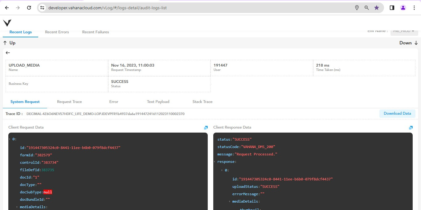Click the highlighted null docSubType value

[x=48, y=192]
